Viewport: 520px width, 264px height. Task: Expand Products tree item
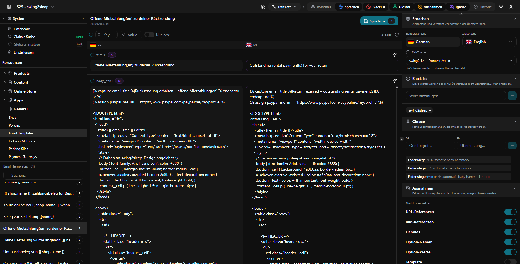[5, 73]
